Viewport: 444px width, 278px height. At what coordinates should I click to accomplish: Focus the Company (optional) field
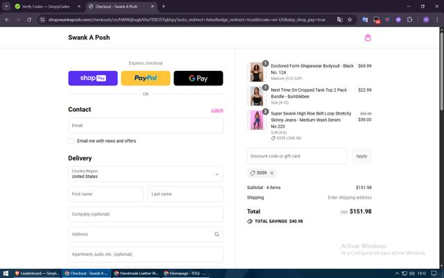click(x=146, y=214)
